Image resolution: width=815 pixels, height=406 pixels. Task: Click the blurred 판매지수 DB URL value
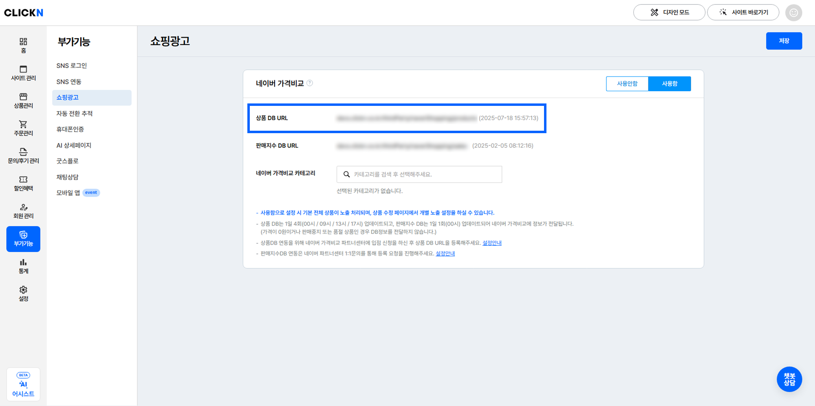[402, 146]
